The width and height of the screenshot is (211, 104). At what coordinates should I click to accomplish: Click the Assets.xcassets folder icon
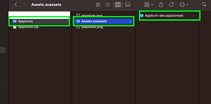tap(78, 21)
